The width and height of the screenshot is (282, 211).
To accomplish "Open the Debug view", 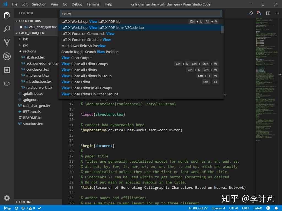I will [x=7, y=56].
